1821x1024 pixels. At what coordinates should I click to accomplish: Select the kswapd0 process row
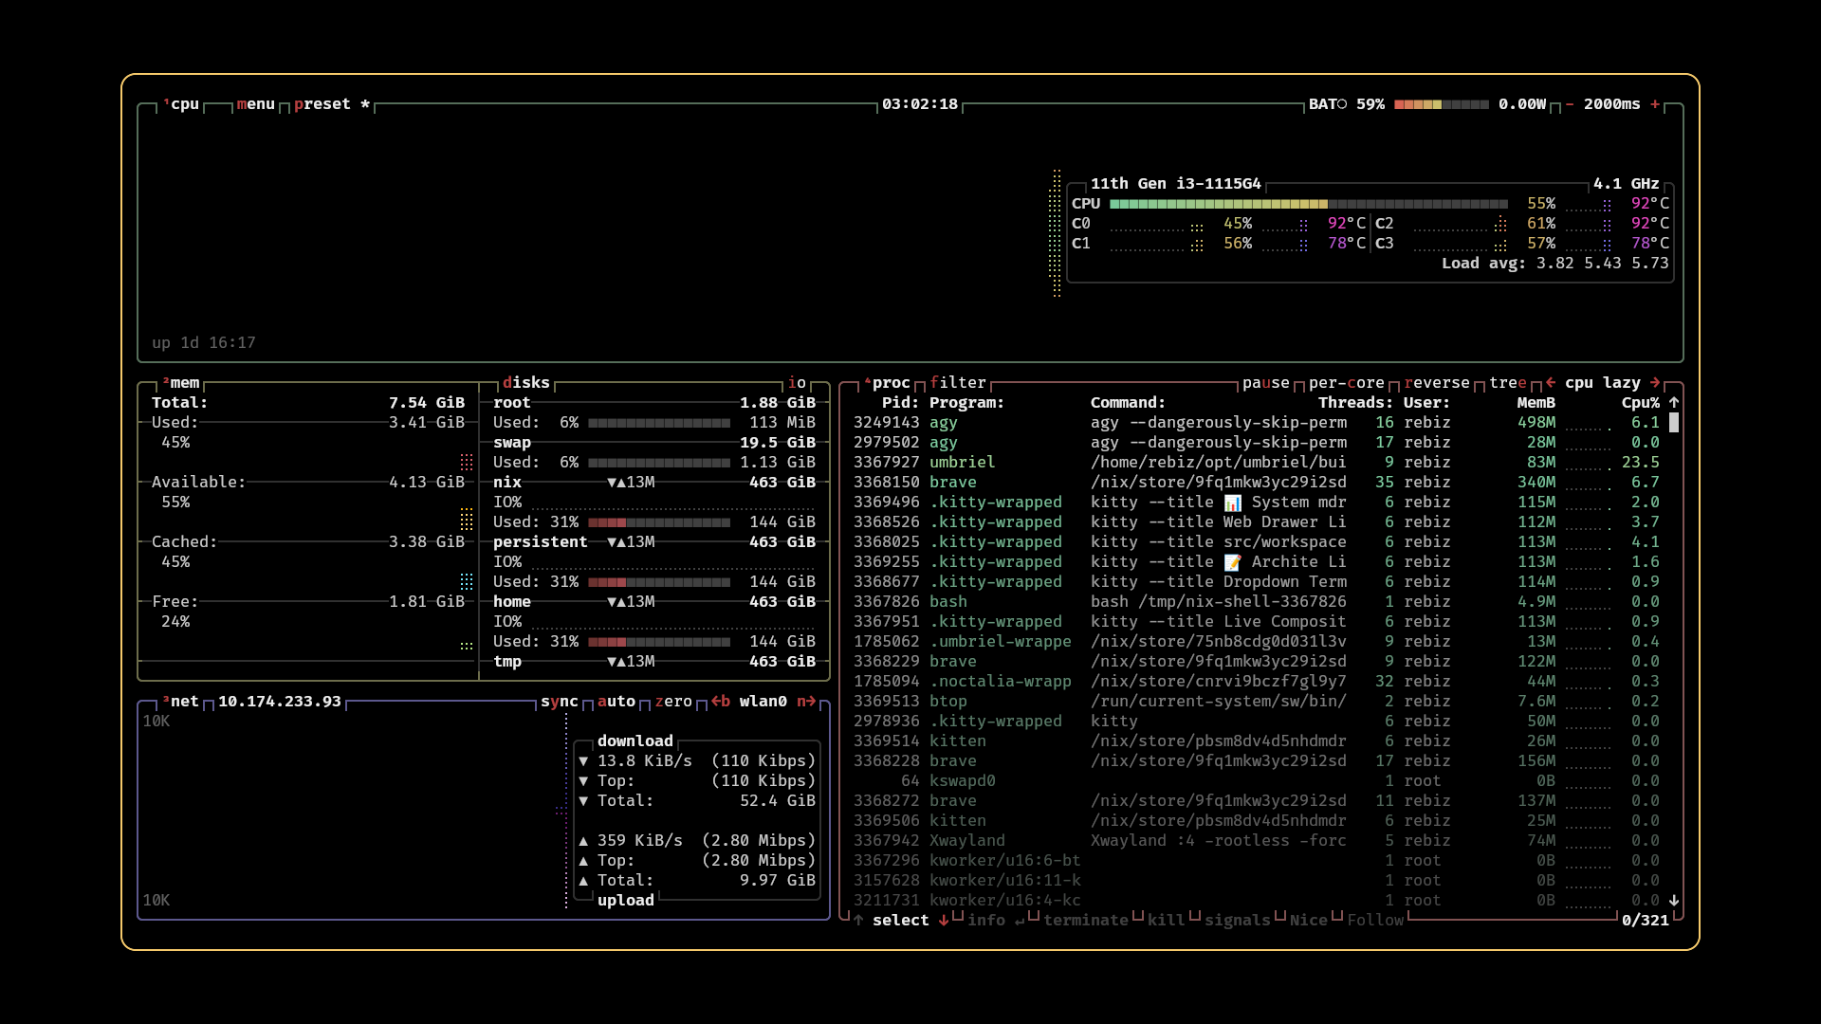[x=1257, y=781]
